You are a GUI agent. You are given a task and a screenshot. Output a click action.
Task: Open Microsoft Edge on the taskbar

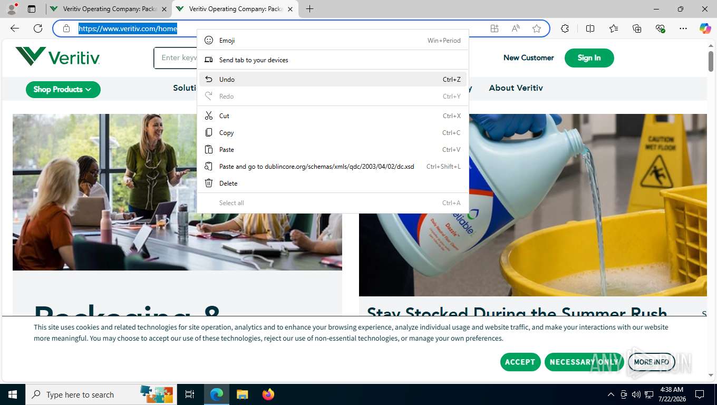coord(217,394)
